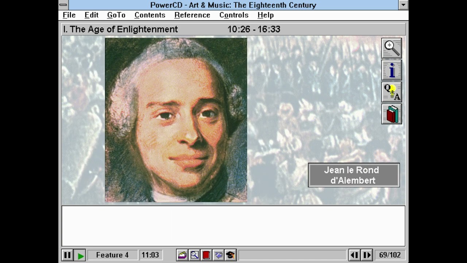467x263 pixels.
Task: Open the Help menu
Action: click(x=265, y=15)
